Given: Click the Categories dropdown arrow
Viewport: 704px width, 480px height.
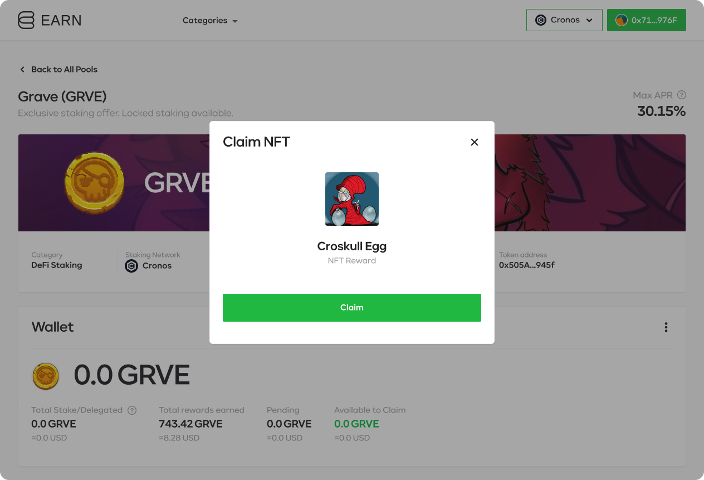Looking at the screenshot, I should [x=235, y=21].
